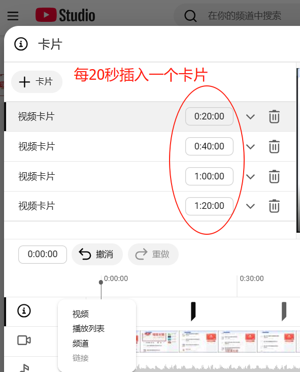Image resolution: width=300 pixels, height=372 pixels.
Task: Choose 链接 from the card type menu
Action: [81, 358]
